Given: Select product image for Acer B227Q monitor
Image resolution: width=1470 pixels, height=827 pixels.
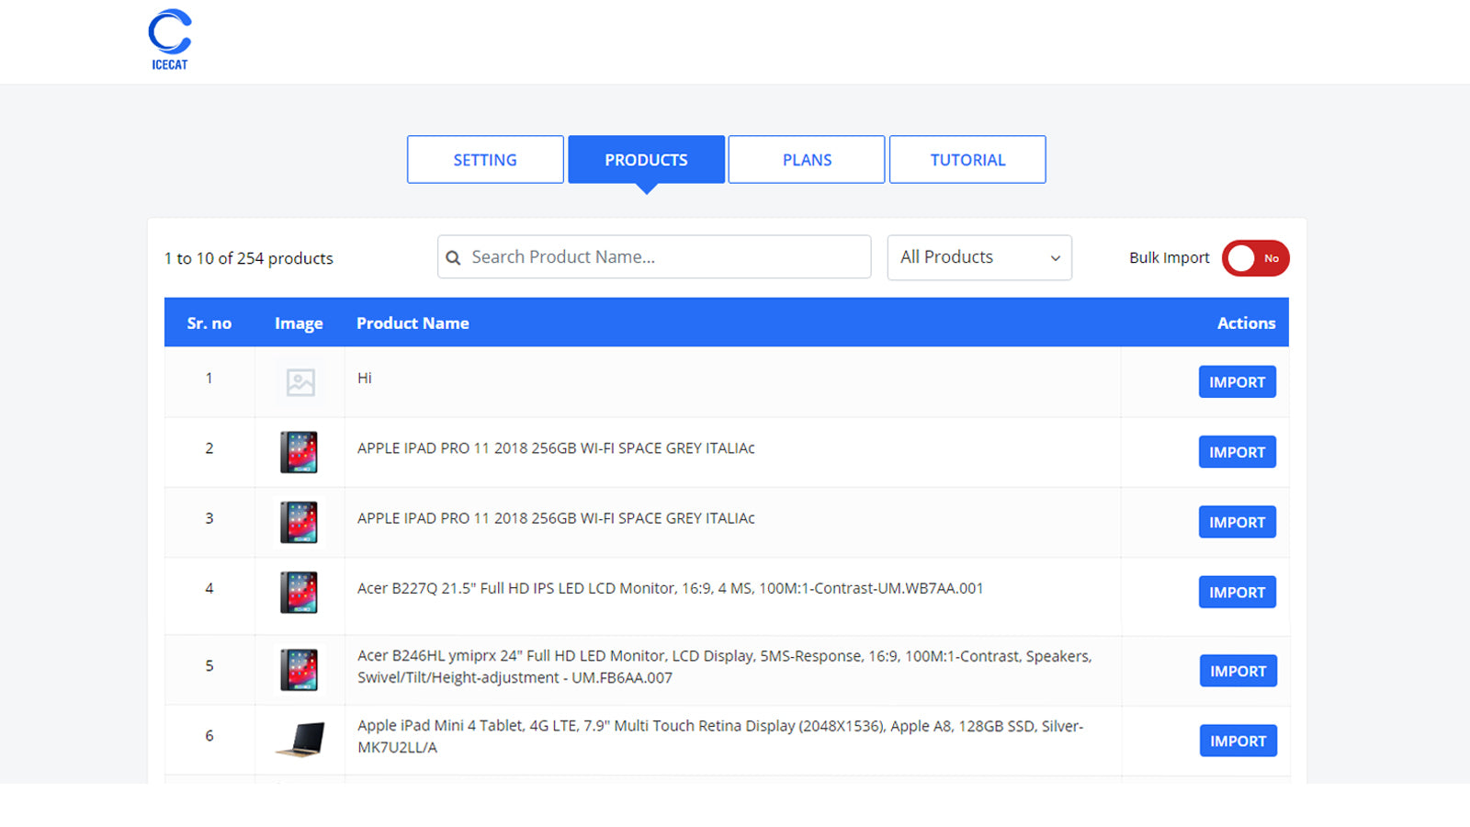Looking at the screenshot, I should tap(300, 593).
